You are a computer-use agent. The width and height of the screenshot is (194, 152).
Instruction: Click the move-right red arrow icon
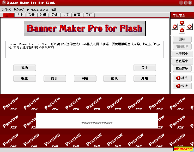tap(189, 27)
